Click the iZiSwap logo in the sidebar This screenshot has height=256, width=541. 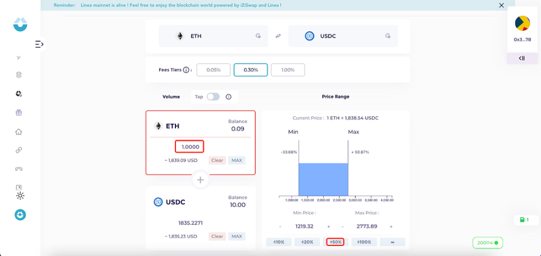click(x=20, y=24)
